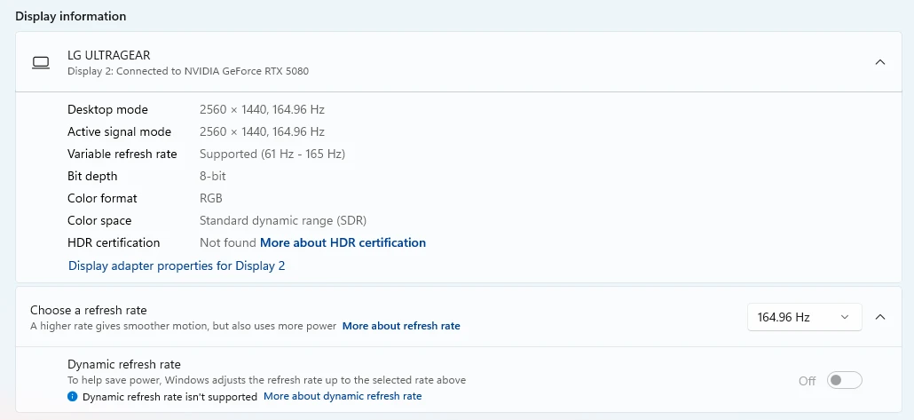914x420 pixels.
Task: Click the Not found HDR status
Action: [228, 242]
